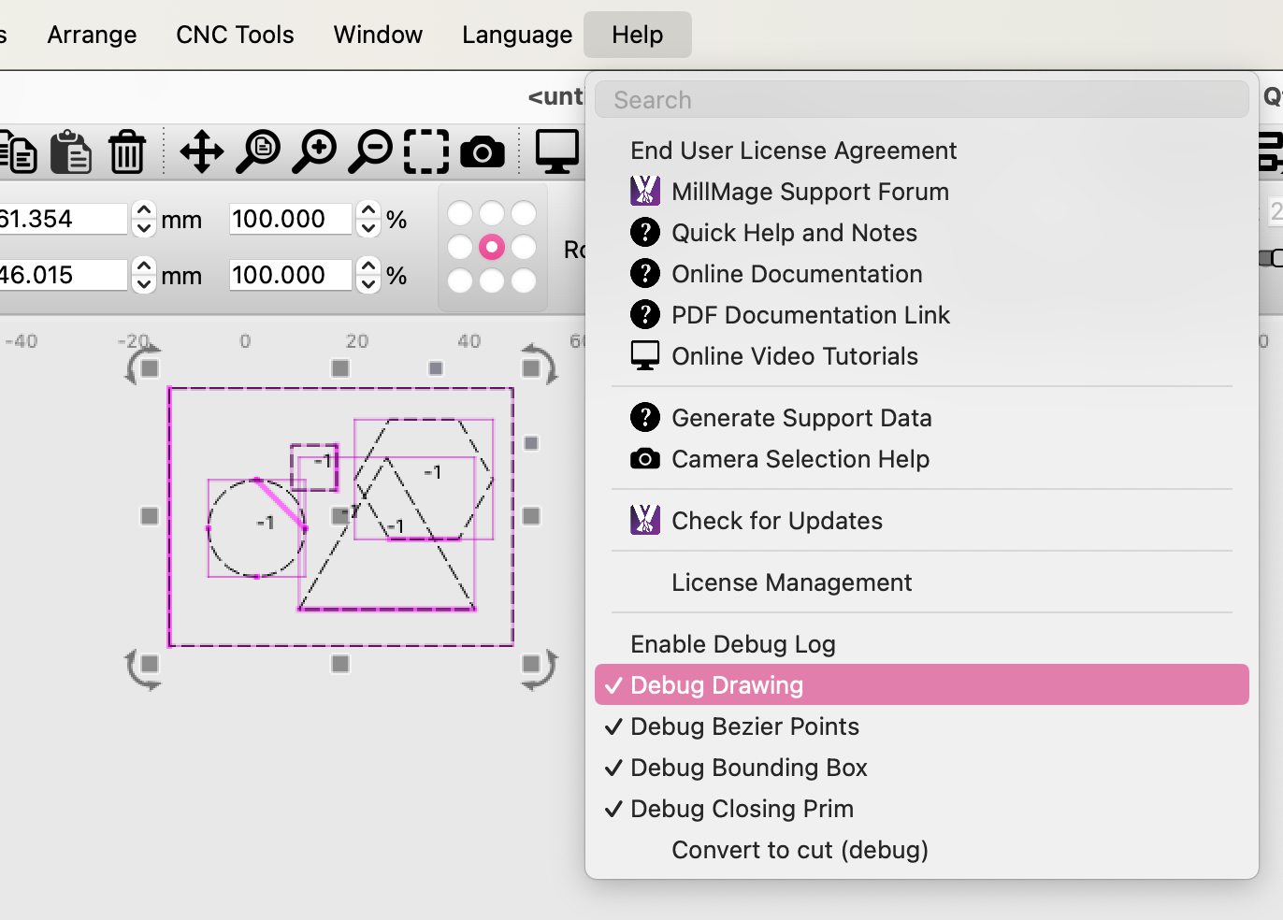1283x920 pixels.
Task: Click the frame selection dashed-square icon
Action: pos(426,151)
